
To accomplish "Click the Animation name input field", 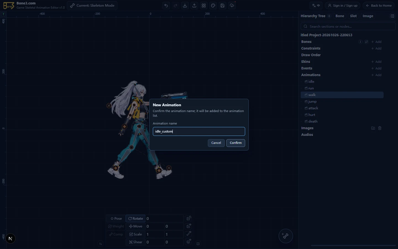I will [x=199, y=131].
